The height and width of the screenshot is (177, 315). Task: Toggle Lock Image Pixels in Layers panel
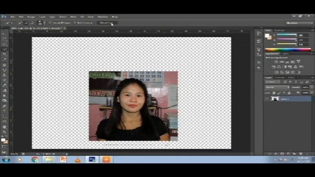pyautogui.click(x=279, y=93)
